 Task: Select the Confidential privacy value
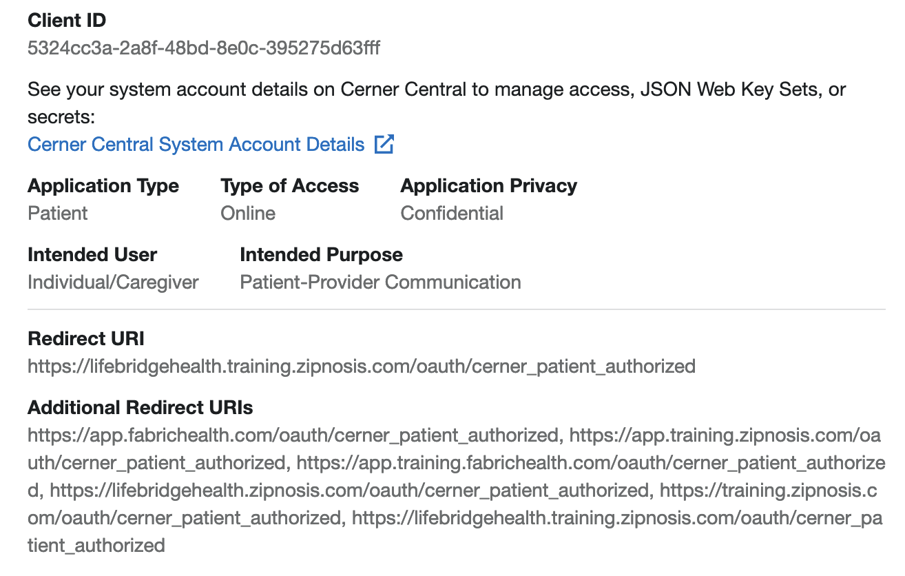(452, 214)
